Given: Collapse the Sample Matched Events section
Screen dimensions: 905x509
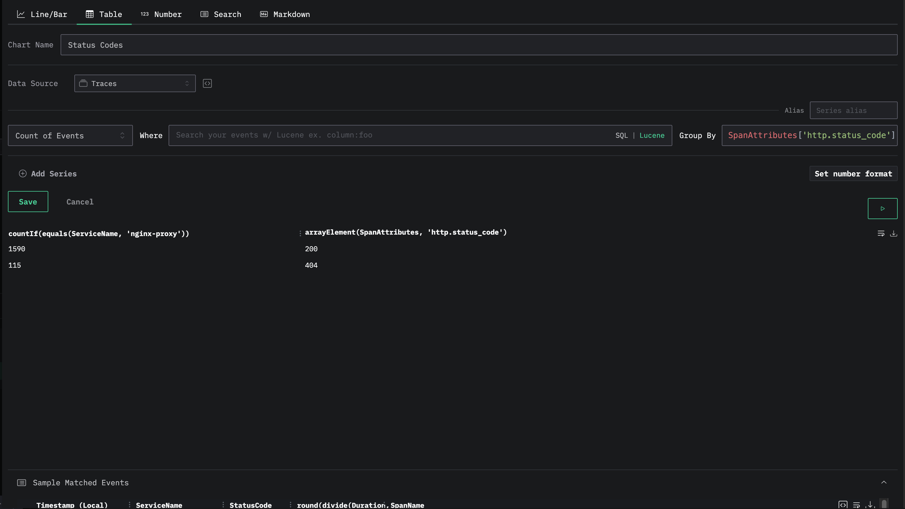Looking at the screenshot, I should click(884, 482).
